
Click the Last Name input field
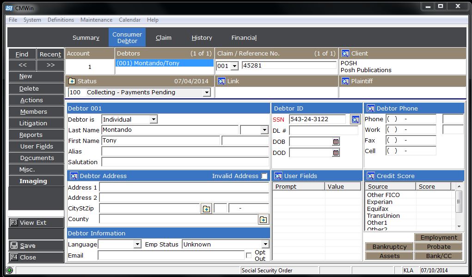coord(170,130)
